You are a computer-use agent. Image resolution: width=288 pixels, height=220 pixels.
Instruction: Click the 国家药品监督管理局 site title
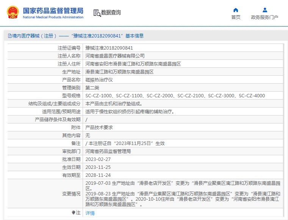click(53, 11)
